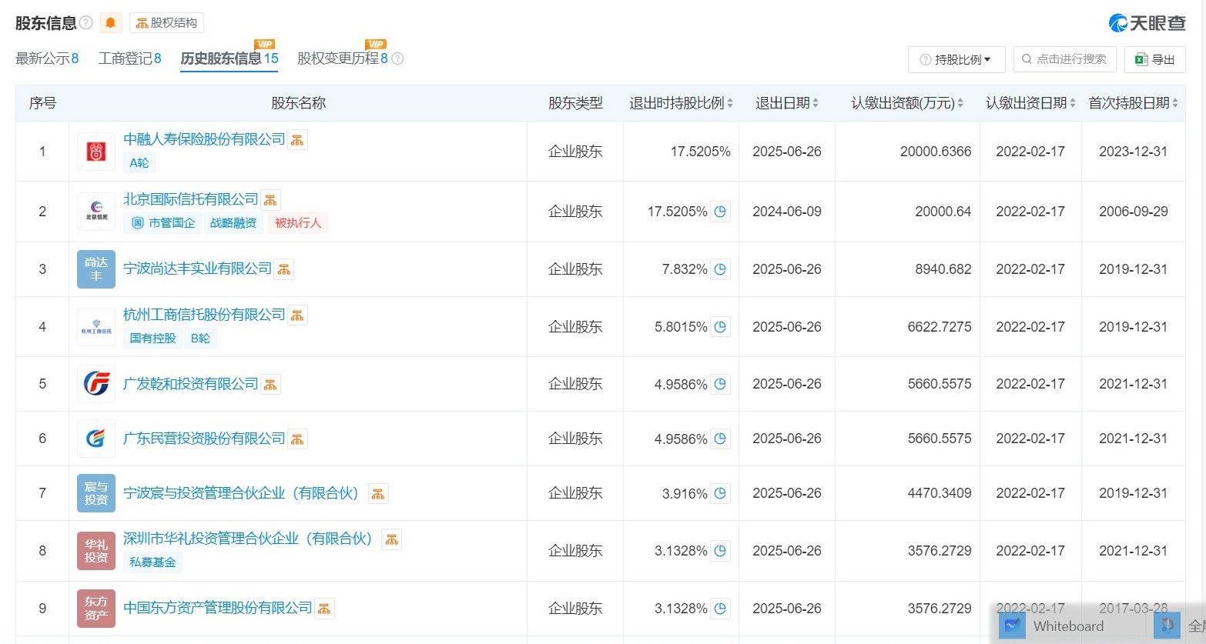Switch to 工商登记 tab
Viewport: 1206px width, 644px height.
coord(130,58)
